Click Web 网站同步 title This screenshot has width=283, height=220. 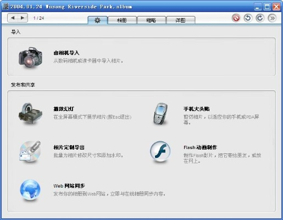[x=69, y=186]
